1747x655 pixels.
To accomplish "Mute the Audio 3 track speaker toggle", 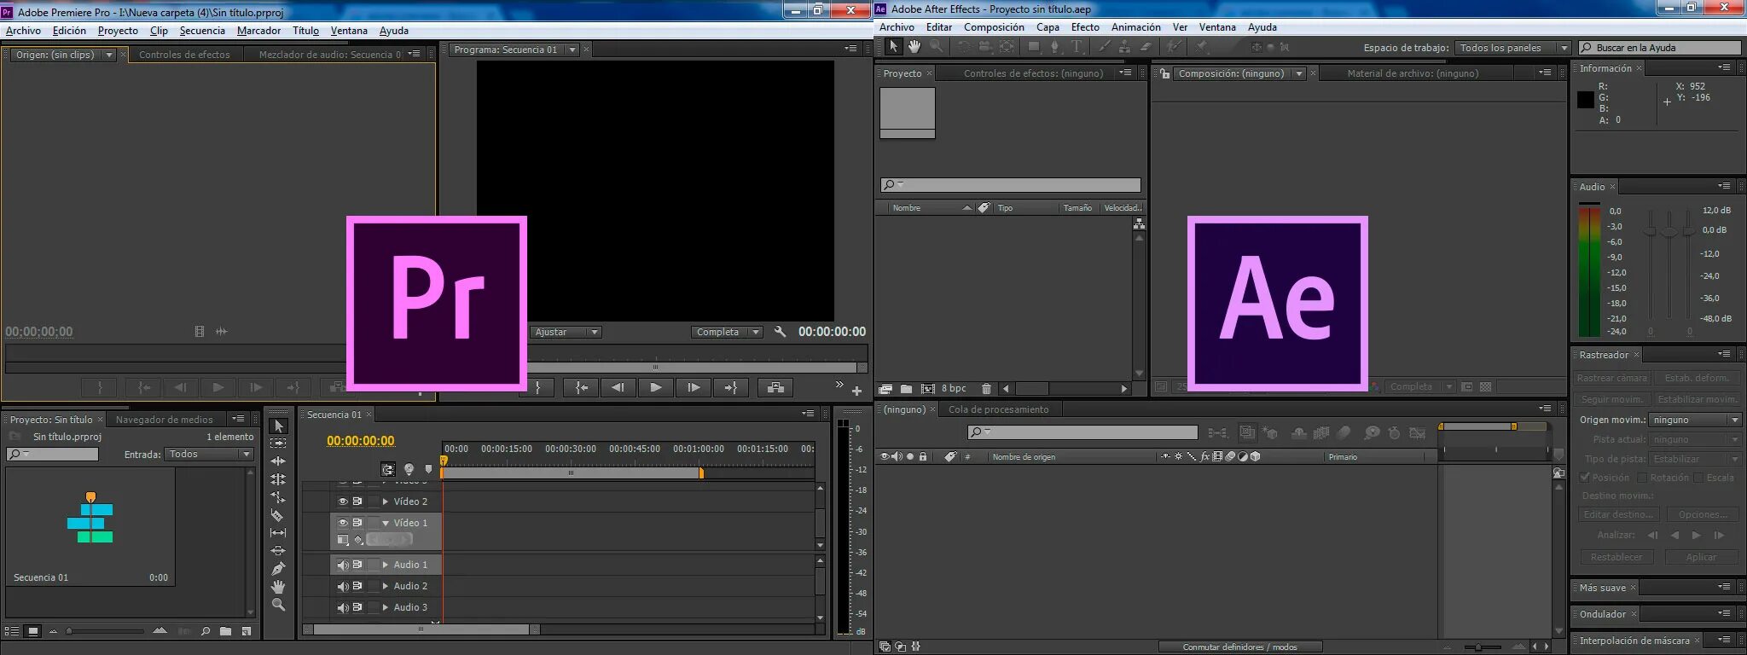I will click(x=343, y=607).
